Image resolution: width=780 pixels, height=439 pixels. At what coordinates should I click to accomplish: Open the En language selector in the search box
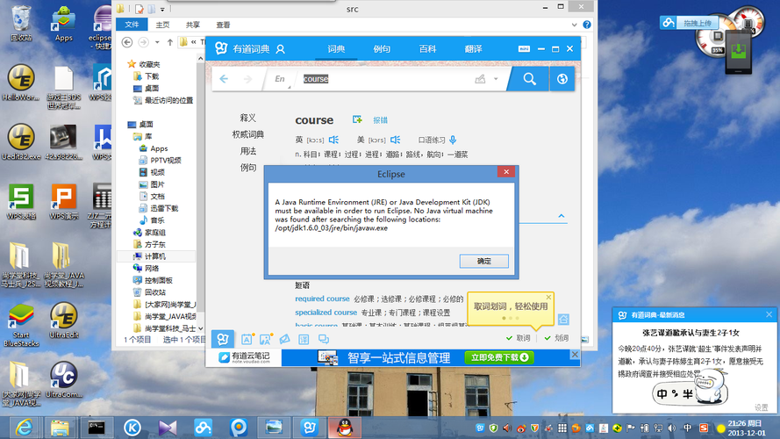[281, 79]
